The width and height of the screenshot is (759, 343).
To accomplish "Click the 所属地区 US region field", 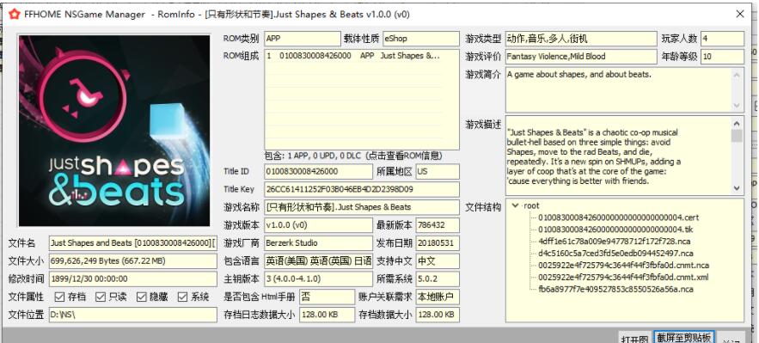I will pos(438,172).
